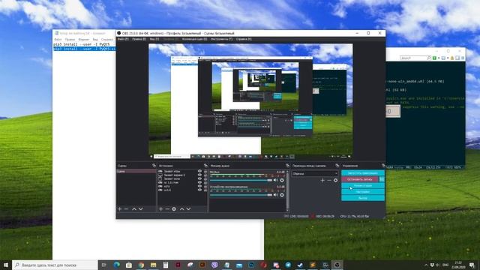Adjust the playback device volume slider
The height and width of the screenshot is (270, 480).
click(x=241, y=195)
